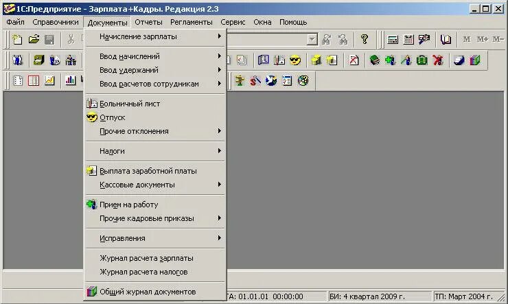Screen dimensions: 508x304
Task: Click the M+ memory button
Action: pos(483,40)
